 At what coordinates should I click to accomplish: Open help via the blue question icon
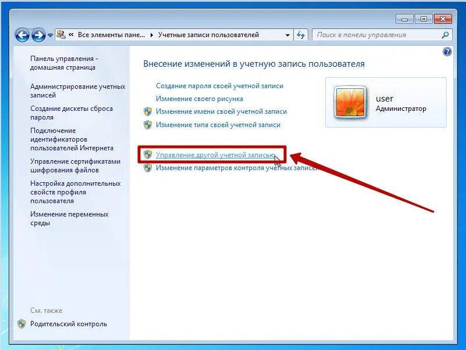(447, 52)
